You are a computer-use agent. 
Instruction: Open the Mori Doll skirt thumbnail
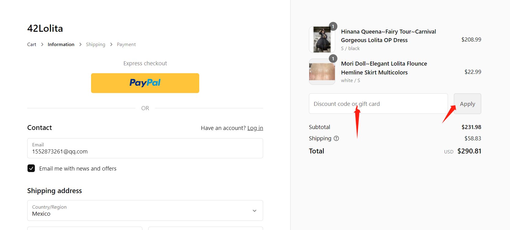click(x=322, y=72)
